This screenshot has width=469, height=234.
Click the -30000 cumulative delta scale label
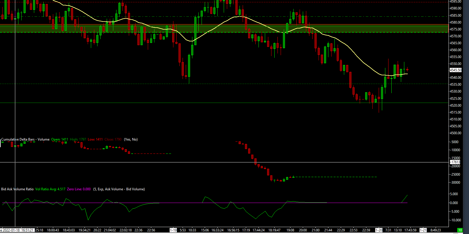(455, 183)
